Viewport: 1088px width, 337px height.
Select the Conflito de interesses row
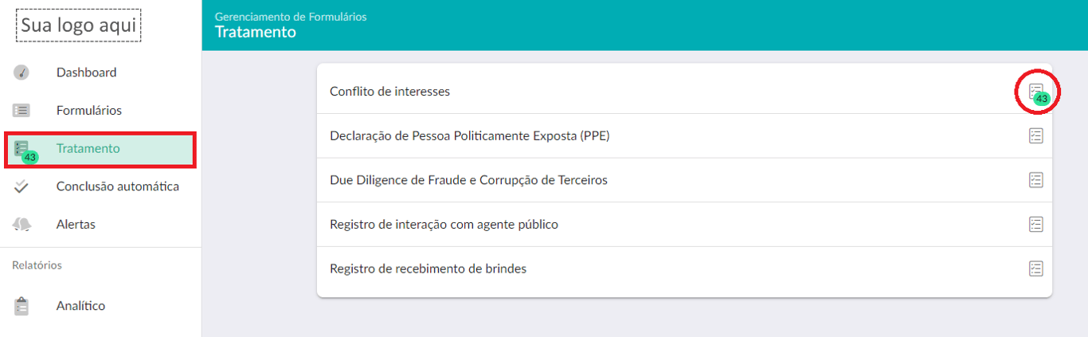(x=684, y=92)
